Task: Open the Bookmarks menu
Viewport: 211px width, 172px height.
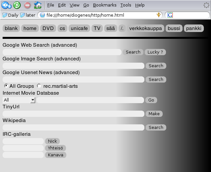Action: (x=105, y=5)
